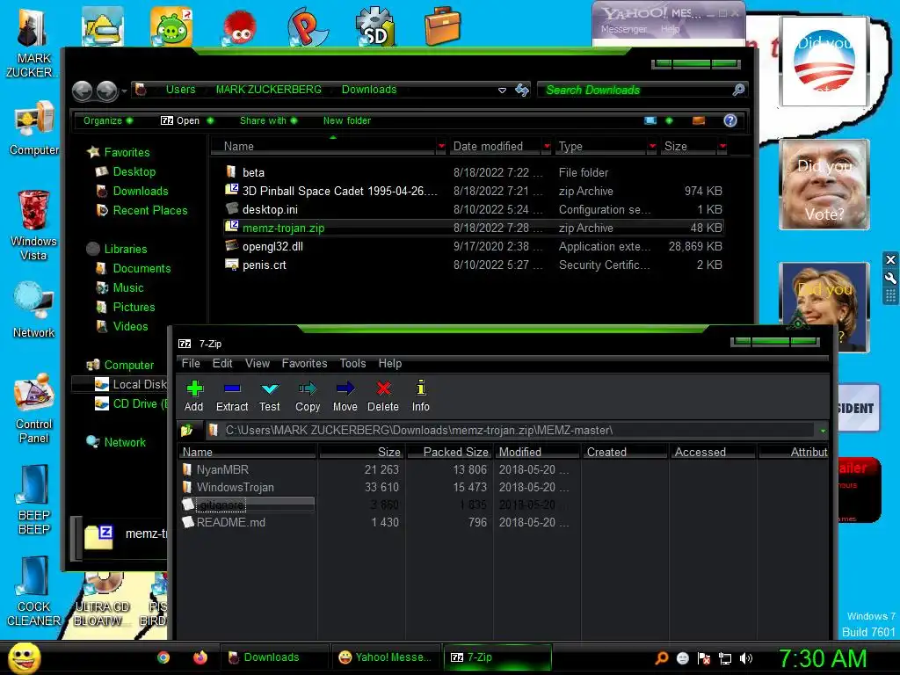Click MARK ZUCKERBERG breadcrumb in address bar
This screenshot has width=900, height=675.
pyautogui.click(x=269, y=90)
